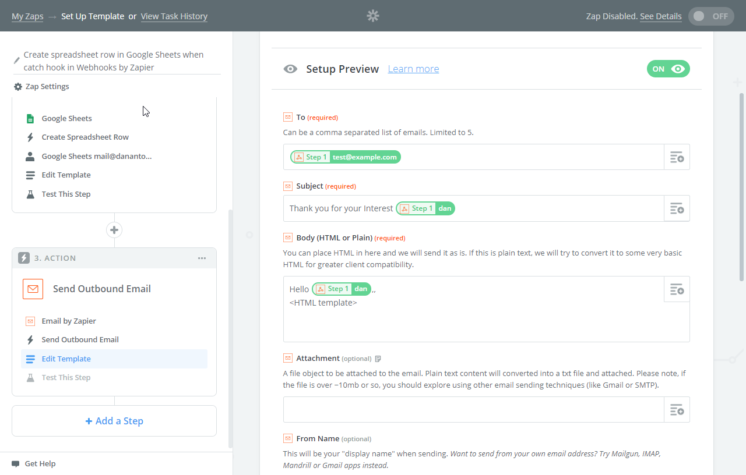Screen dimensions: 746x475
Task: Open insert-field picker for the Attachment field
Action: (x=677, y=410)
